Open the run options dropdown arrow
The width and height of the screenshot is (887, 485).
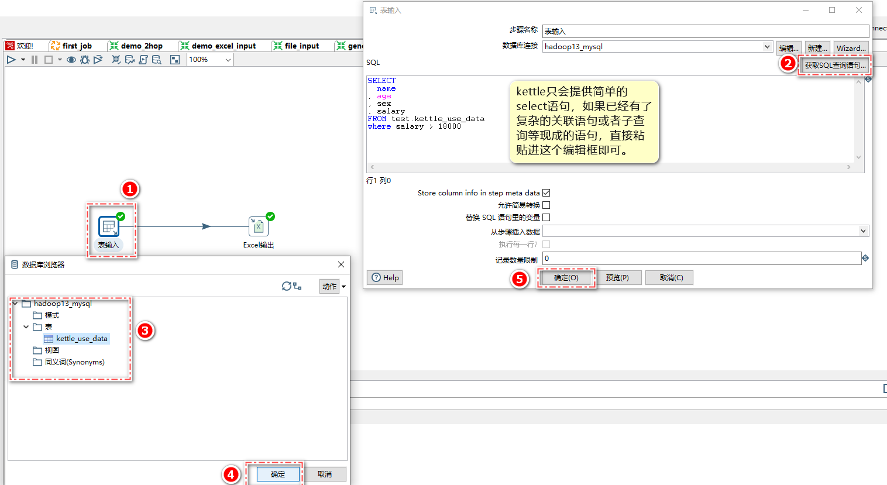point(23,60)
